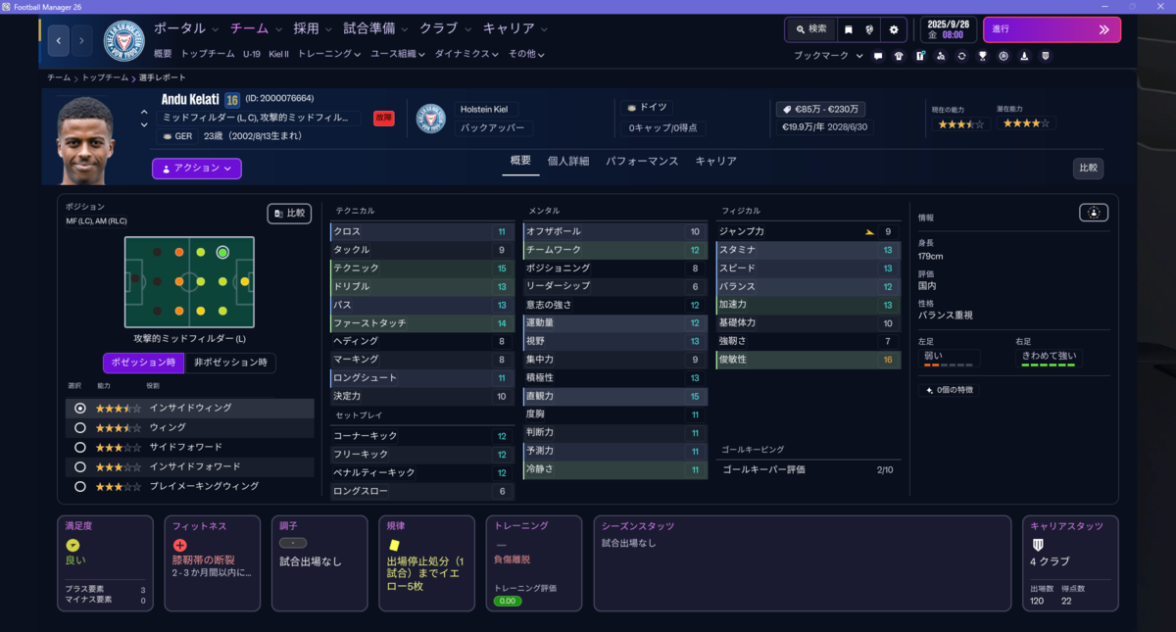Screen dimensions: 1176x632
Task: Open the shirt squad shortcut icon
Action: click(899, 56)
